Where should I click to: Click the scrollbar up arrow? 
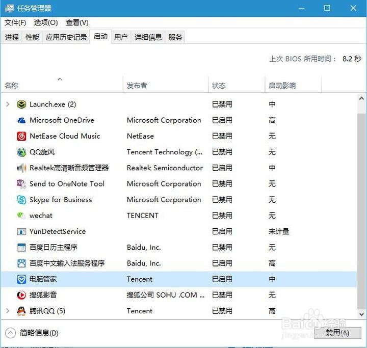[x=361, y=98]
